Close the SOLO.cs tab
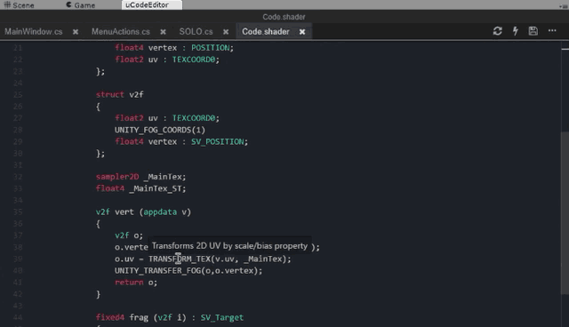This screenshot has width=569, height=327. coord(226,32)
